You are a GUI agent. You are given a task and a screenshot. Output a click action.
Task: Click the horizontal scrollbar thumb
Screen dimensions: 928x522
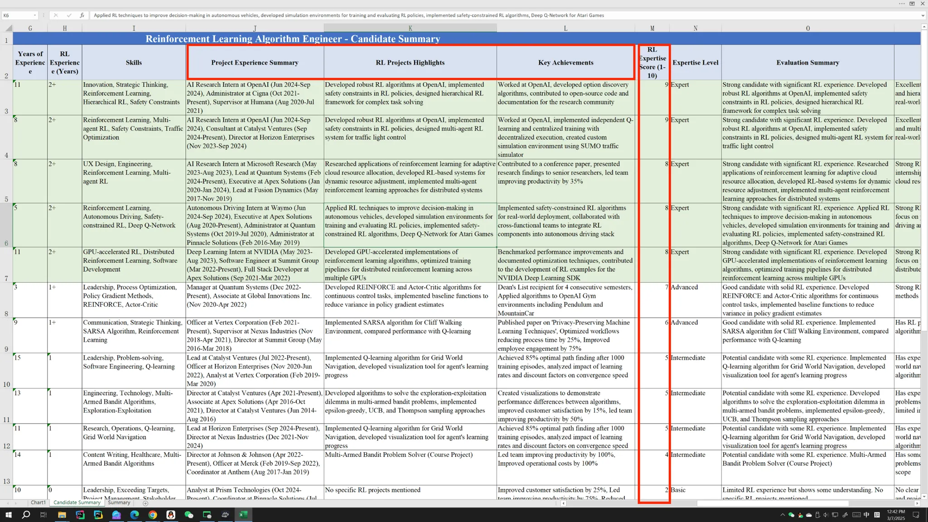point(772,503)
